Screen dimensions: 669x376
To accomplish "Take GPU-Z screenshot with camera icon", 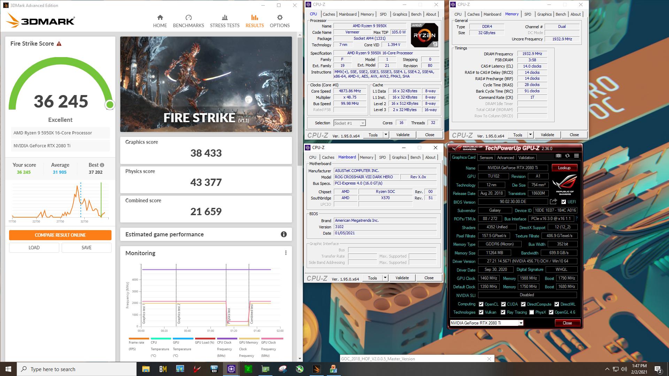I will pyautogui.click(x=559, y=156).
